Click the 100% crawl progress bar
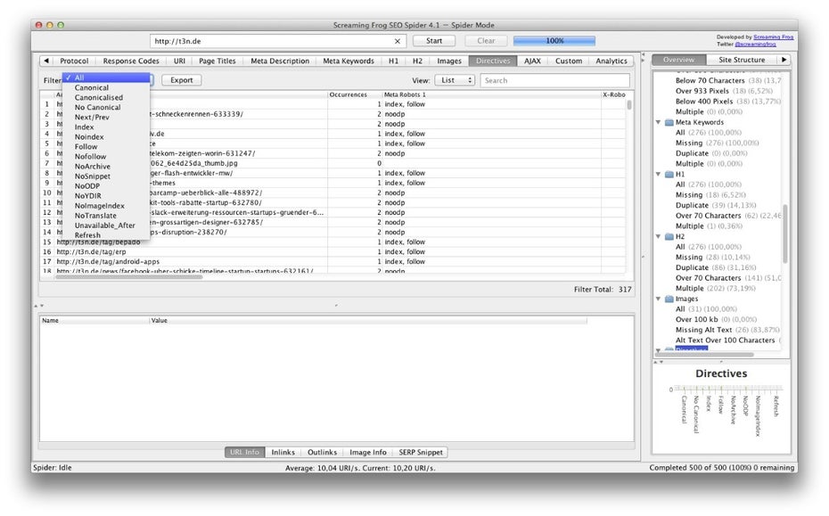The image size is (829, 516). tap(554, 41)
